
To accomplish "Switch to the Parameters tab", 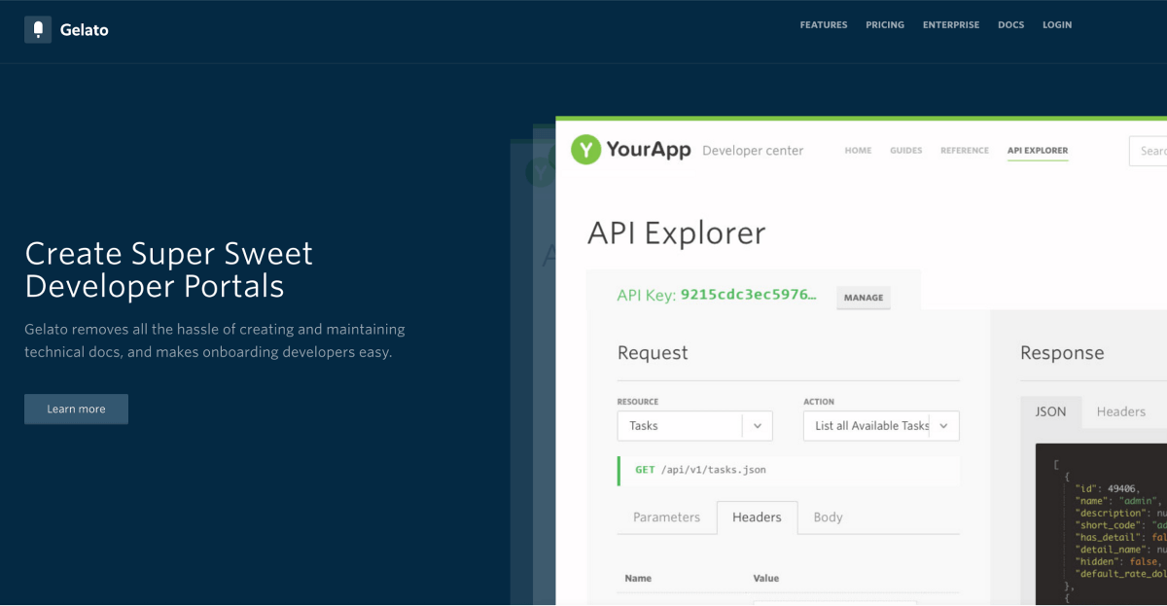I will click(666, 517).
